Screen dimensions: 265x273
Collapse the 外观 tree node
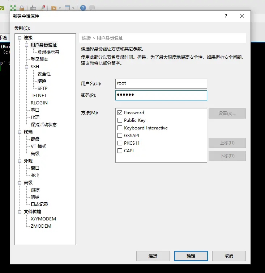(20, 161)
